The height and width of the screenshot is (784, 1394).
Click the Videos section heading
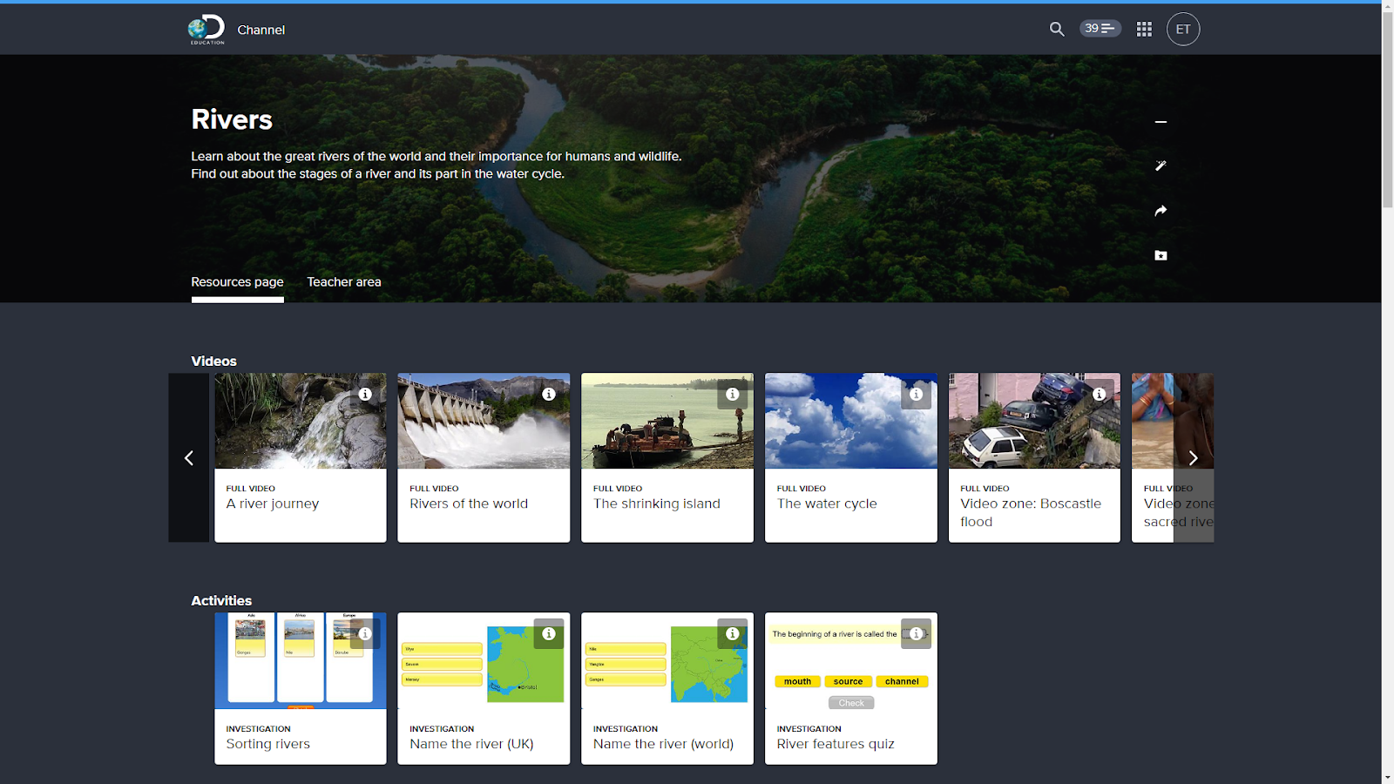pos(214,362)
